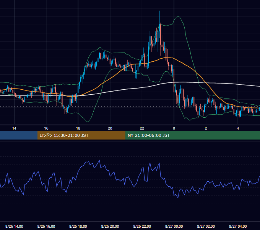Click the oscillator line's lowest trough after 8/27 00:00
260x230 pixels.
point(178,197)
